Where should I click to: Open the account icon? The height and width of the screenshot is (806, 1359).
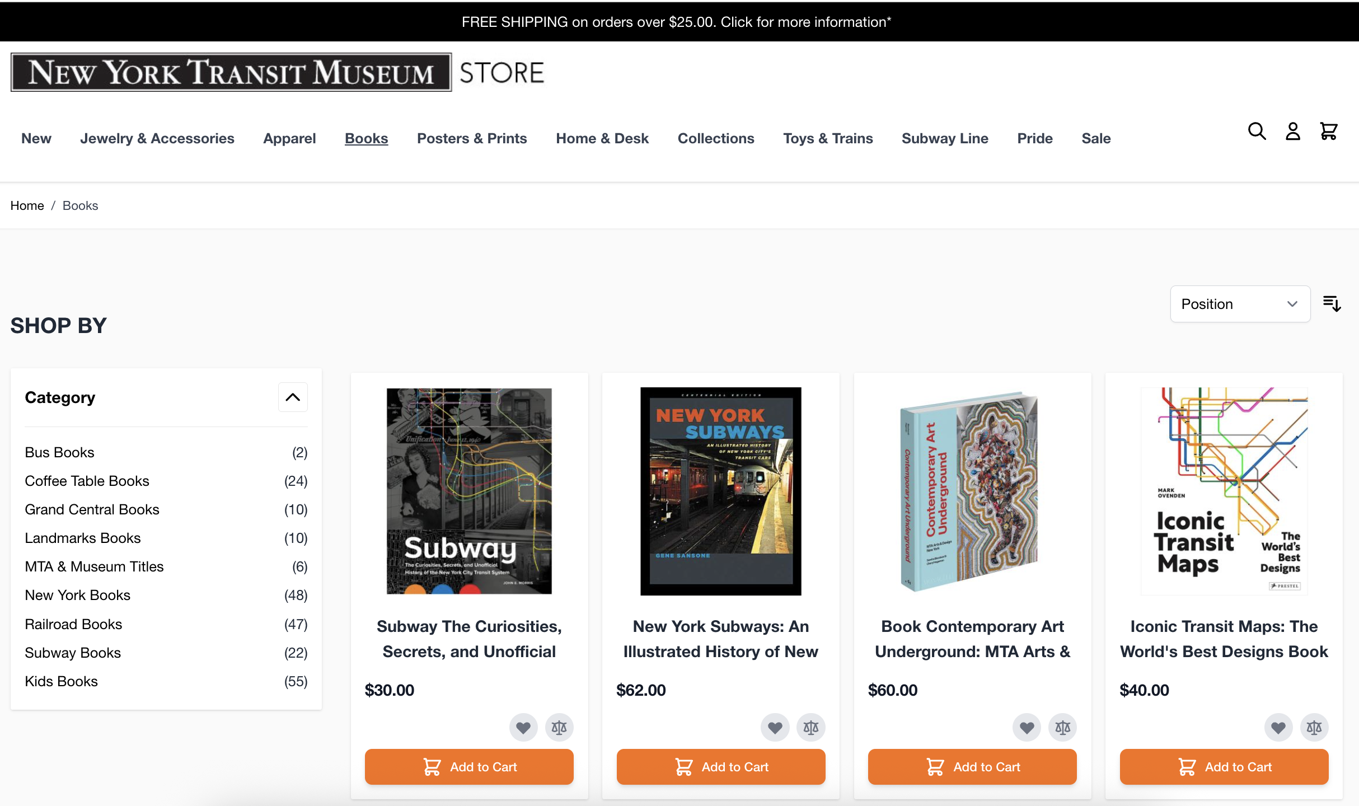pos(1293,131)
